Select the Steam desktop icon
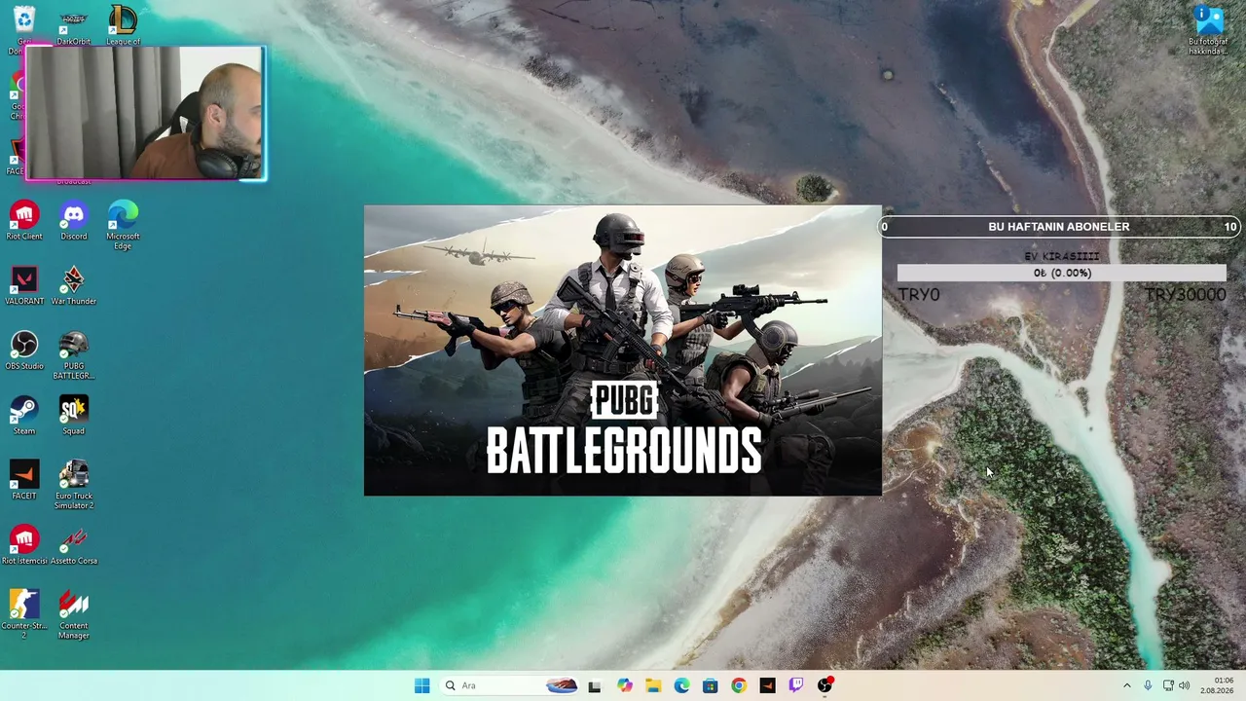The width and height of the screenshot is (1246, 701). point(24,416)
